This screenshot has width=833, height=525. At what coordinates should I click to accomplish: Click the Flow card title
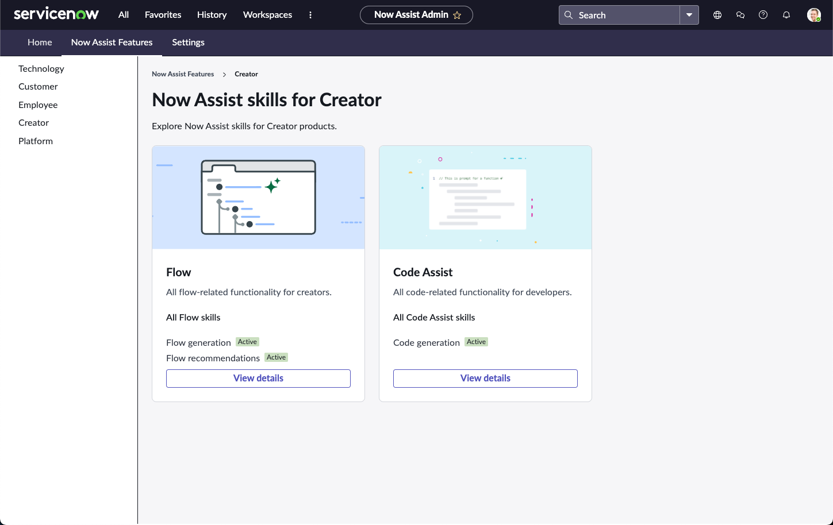click(179, 272)
